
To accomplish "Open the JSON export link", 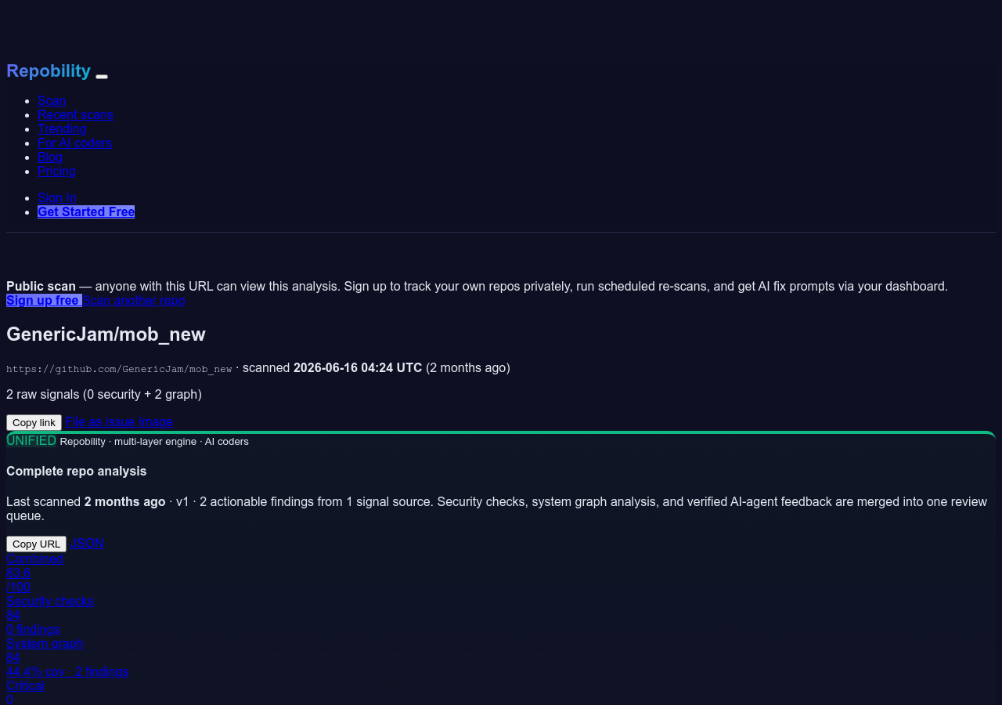I will 87,543.
